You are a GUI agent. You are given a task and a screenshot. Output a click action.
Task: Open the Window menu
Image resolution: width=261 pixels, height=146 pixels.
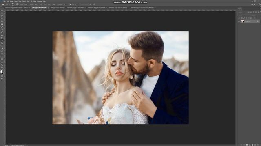point(40,1)
